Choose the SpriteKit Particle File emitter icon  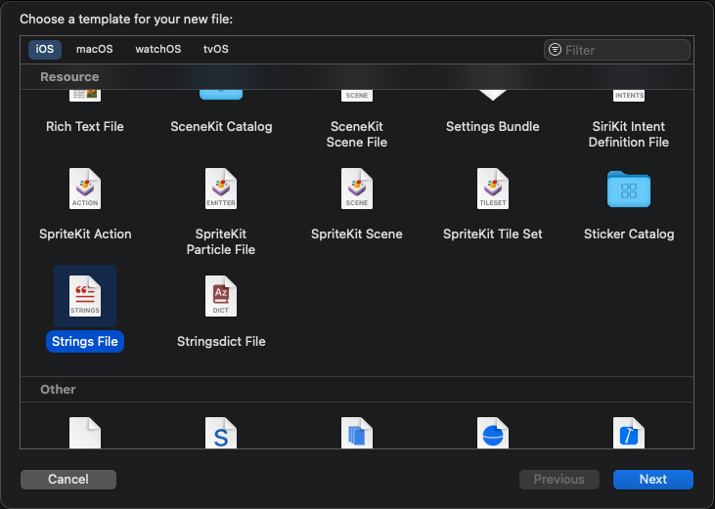tap(221, 189)
